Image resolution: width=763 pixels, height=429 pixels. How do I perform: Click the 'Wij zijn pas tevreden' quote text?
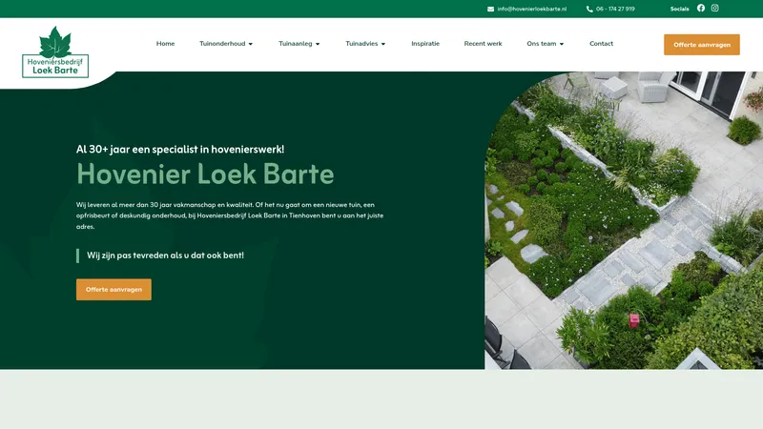tap(165, 255)
